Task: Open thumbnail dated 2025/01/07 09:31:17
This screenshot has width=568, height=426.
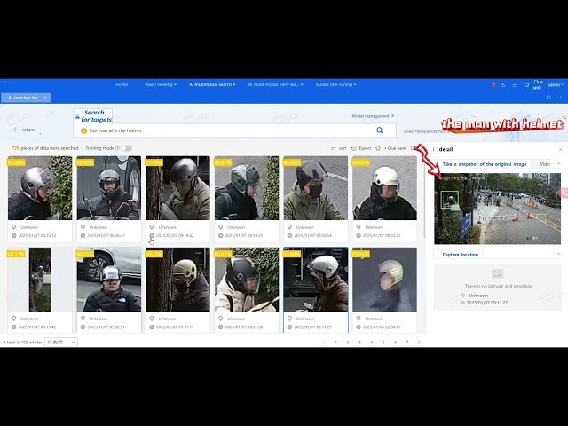Action: click(177, 280)
